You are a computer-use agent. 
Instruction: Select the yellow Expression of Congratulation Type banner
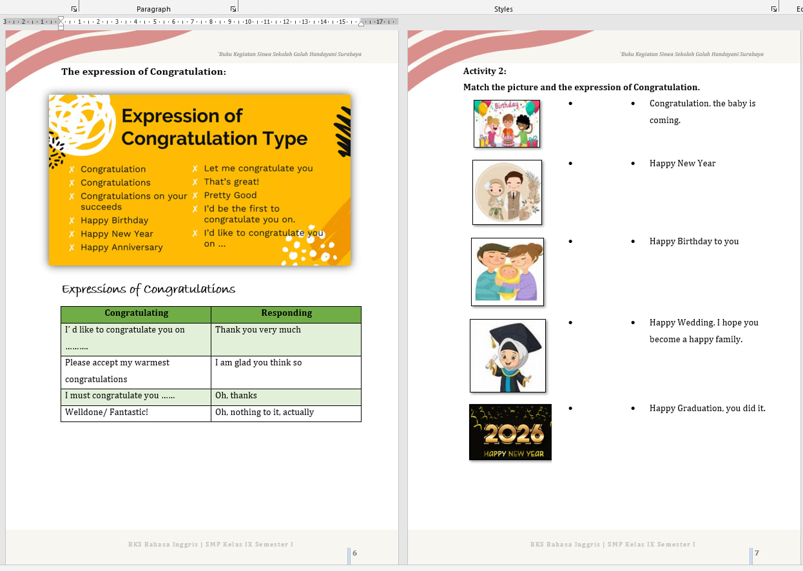(x=200, y=180)
